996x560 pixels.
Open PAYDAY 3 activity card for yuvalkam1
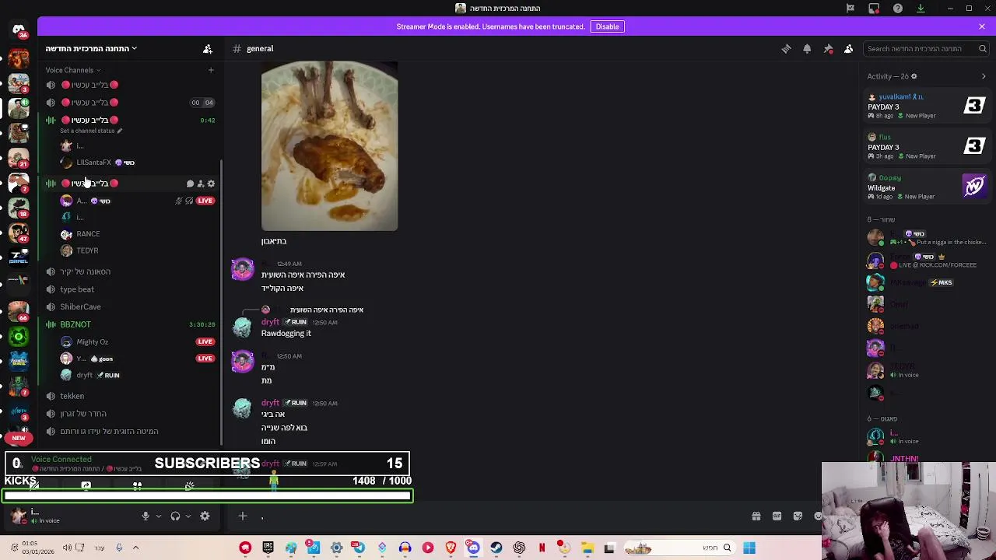point(927,106)
